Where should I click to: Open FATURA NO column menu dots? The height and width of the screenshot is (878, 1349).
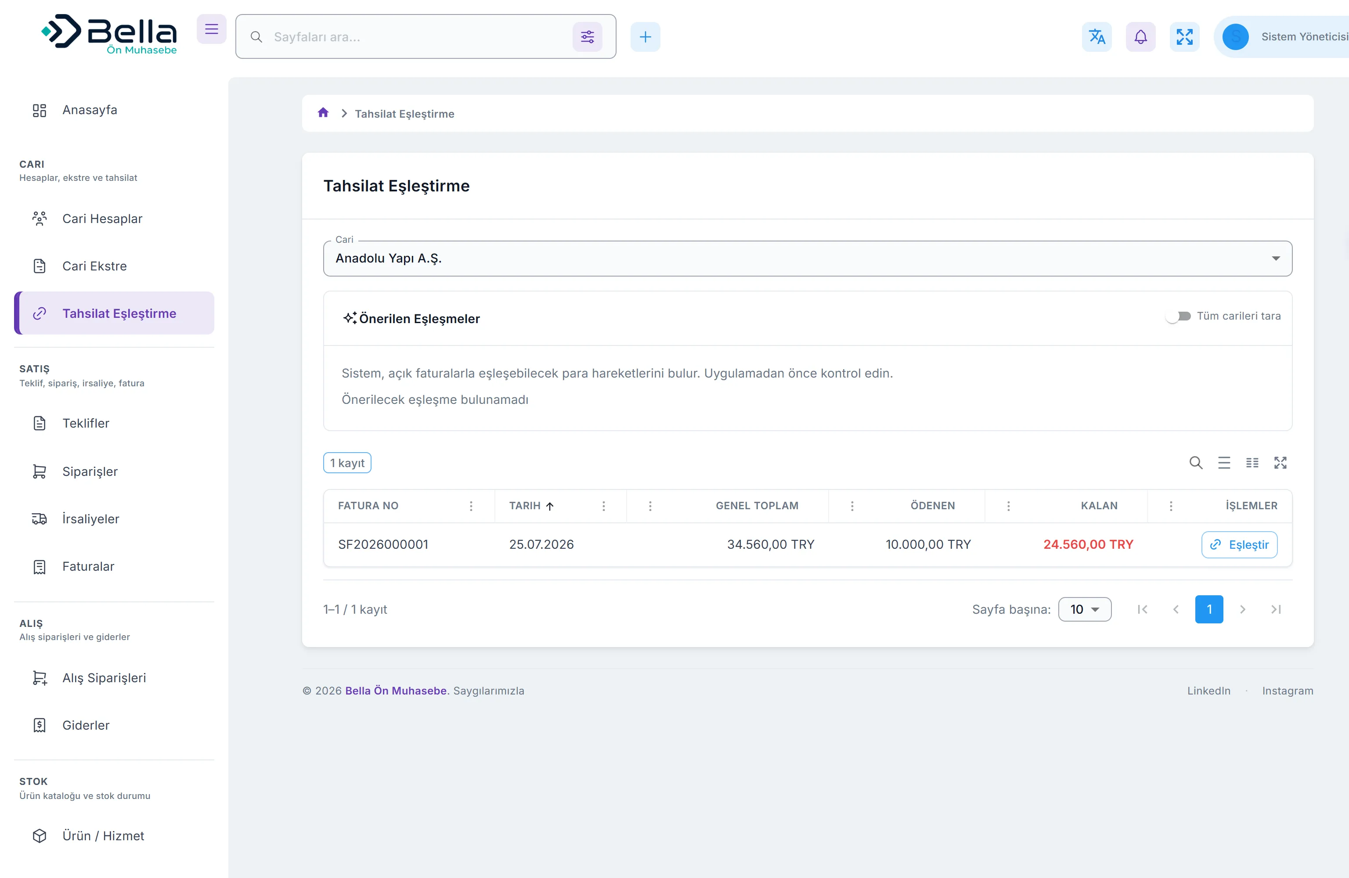pos(471,506)
